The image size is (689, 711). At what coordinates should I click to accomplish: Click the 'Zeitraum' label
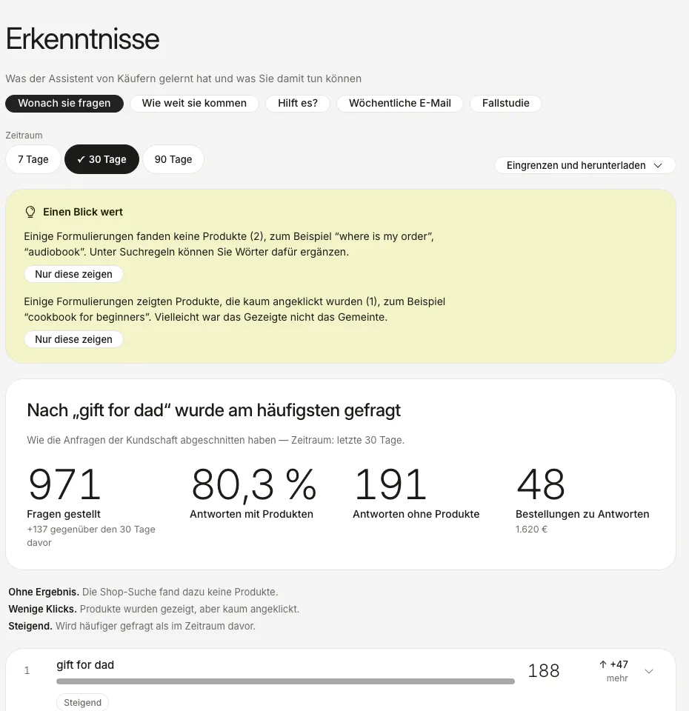24,135
